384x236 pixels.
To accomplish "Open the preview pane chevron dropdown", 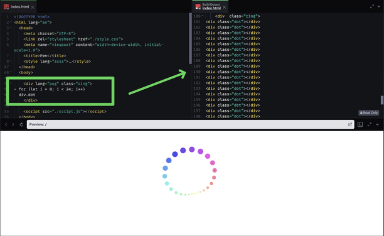I will tap(377, 124).
